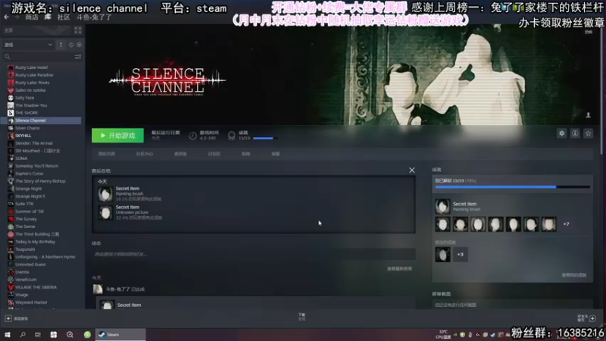The image size is (606, 341).
Task: Click the favorite star icon
Action: click(589, 133)
